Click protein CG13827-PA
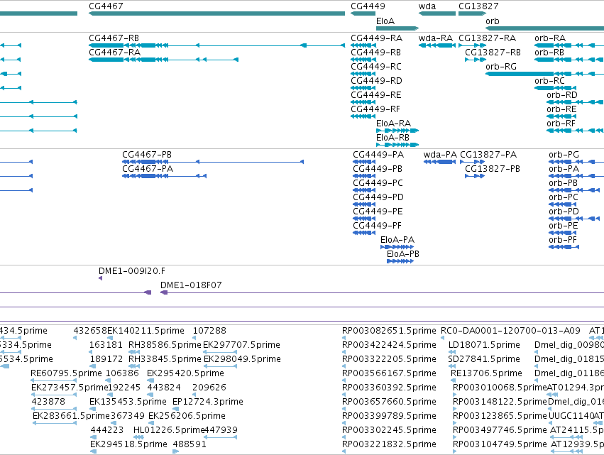Image resolution: width=604 pixels, height=455 pixels. [x=472, y=162]
